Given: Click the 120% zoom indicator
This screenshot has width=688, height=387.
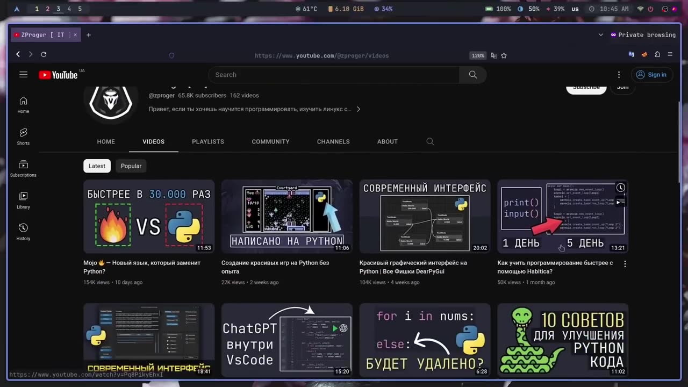Looking at the screenshot, I should coord(478,55).
